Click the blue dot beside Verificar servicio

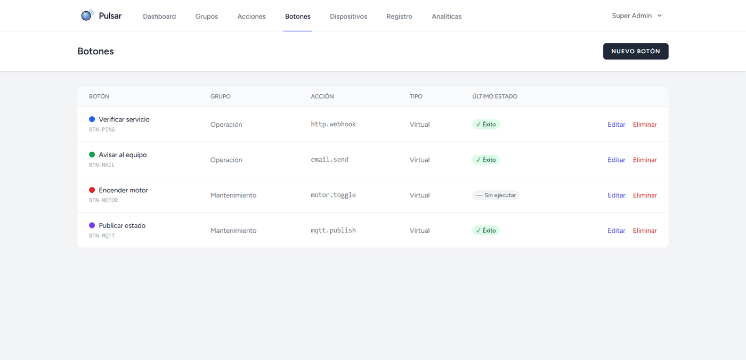click(92, 119)
